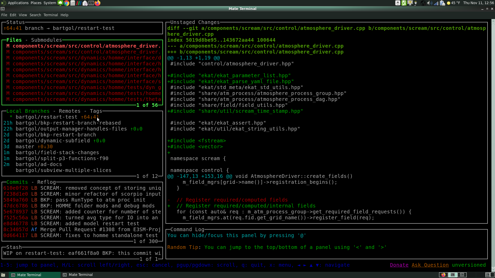Open the Terminal menu
The height and width of the screenshot is (278, 495).
pos(51,15)
